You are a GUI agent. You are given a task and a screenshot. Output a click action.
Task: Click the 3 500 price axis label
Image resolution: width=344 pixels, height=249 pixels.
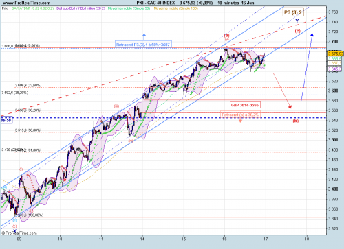[x=333, y=140]
